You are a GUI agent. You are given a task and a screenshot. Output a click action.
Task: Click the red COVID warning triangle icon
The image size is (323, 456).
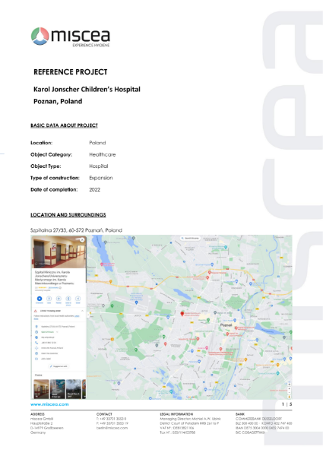(x=36, y=311)
